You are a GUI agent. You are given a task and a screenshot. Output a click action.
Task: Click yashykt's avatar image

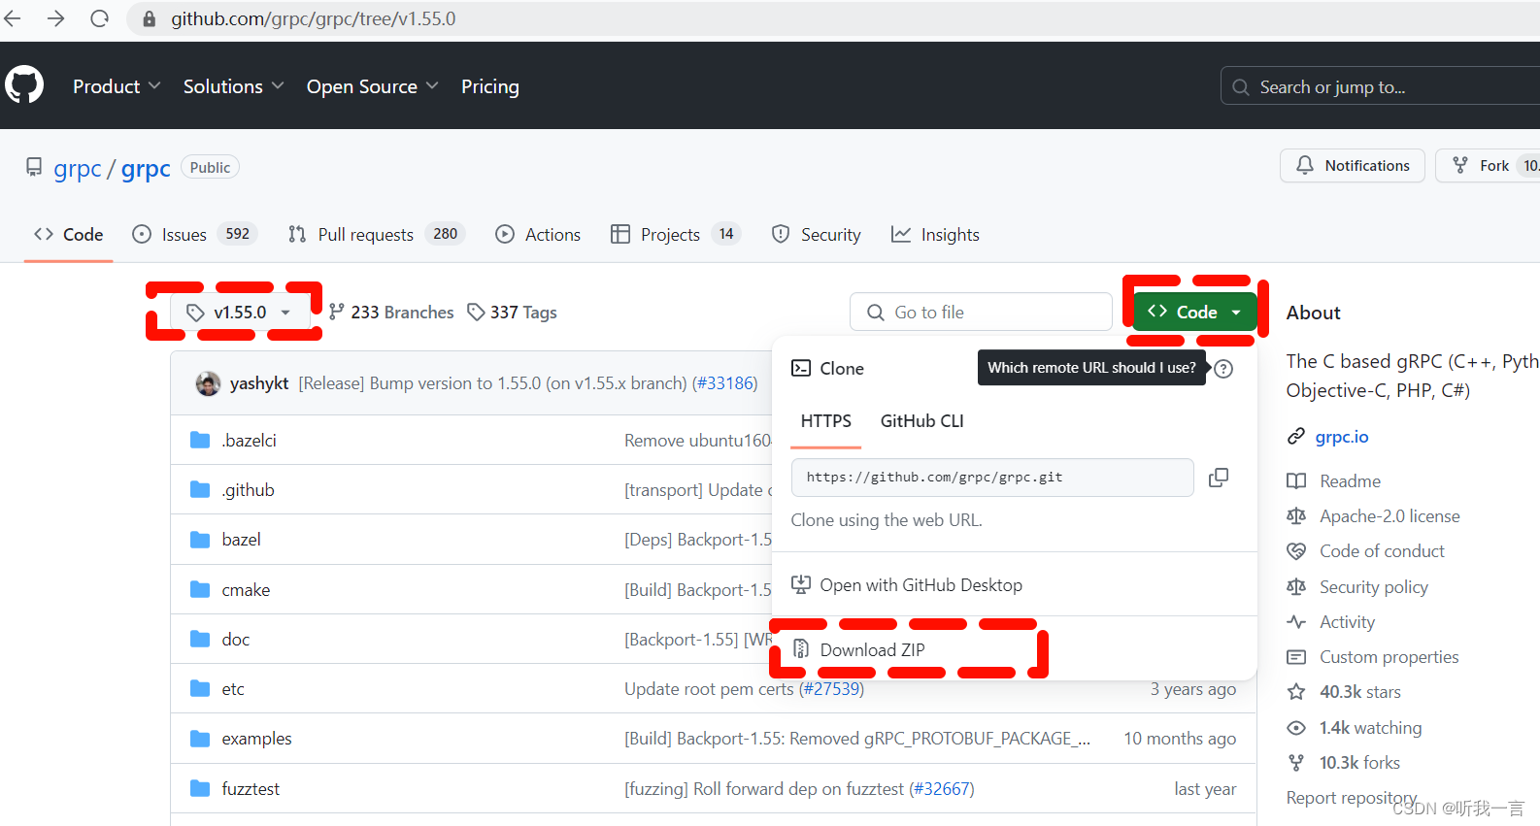pos(208,383)
